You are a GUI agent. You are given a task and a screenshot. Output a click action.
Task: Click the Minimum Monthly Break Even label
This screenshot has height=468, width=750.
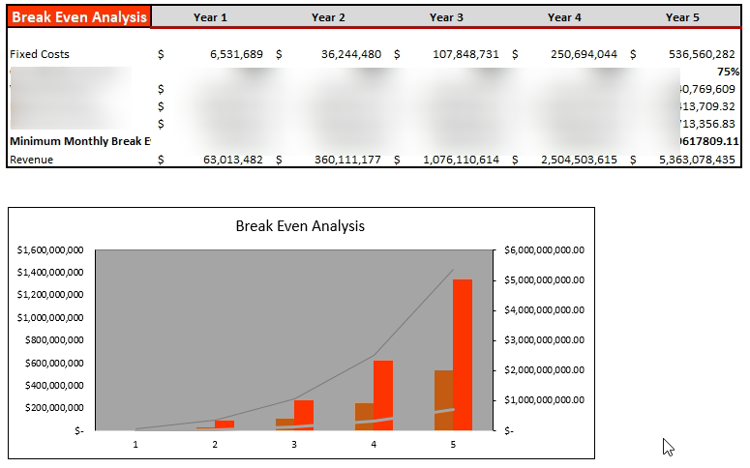[80, 141]
